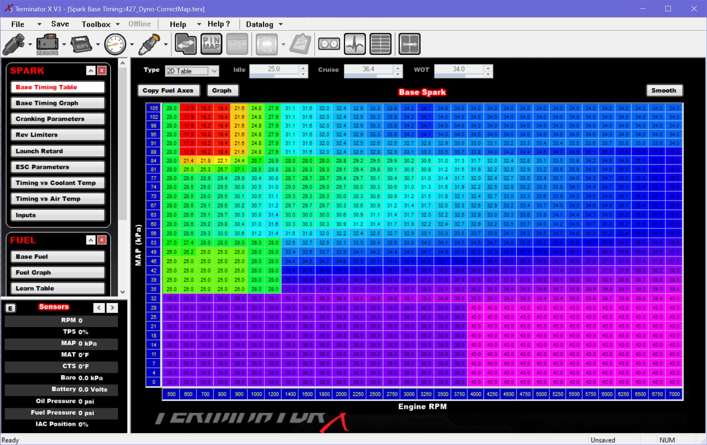This screenshot has width=707, height=445.
Task: Collapse the FUEL panel chevron
Action: (91, 240)
